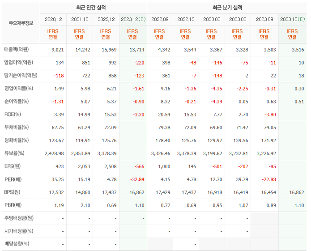
Task: Click the 2023.06 quarterly column header
Action: (x=238, y=19)
